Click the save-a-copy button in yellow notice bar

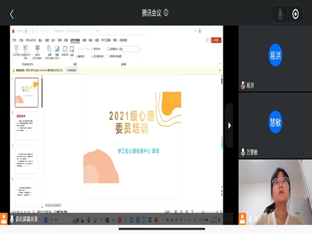click(x=72, y=71)
